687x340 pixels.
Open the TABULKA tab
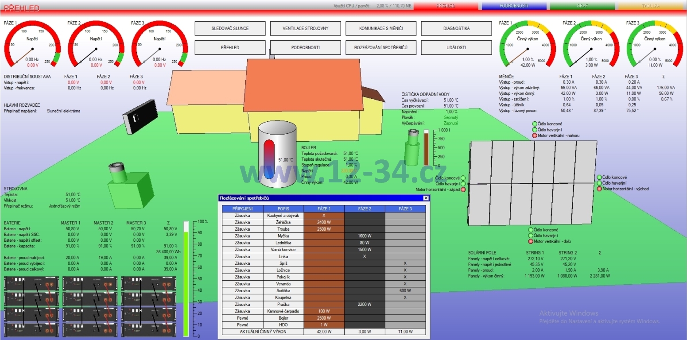click(651, 6)
